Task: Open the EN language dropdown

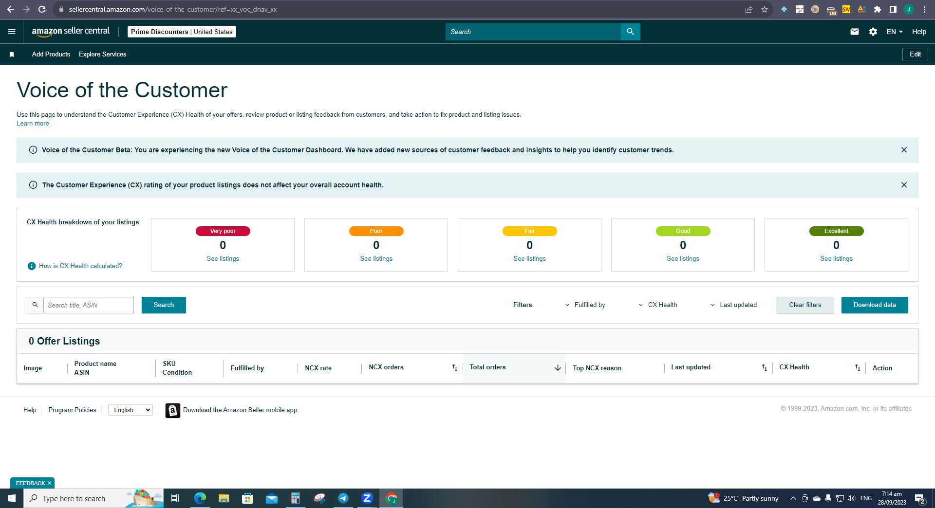Action: coord(895,32)
